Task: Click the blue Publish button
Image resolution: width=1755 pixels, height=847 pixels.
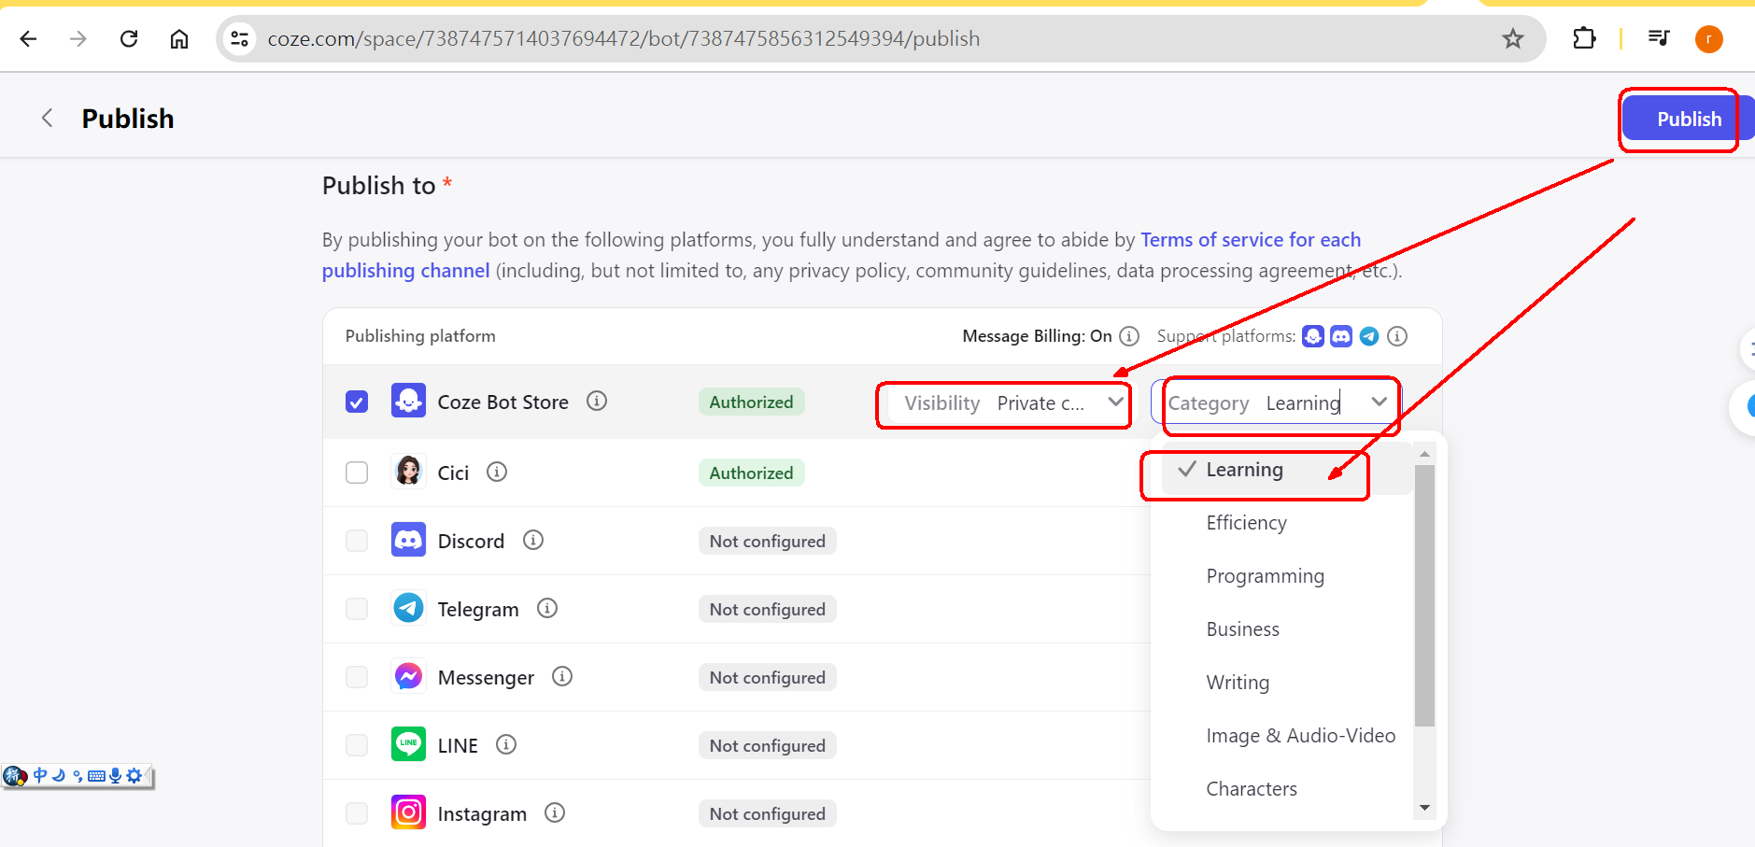Action: click(1689, 119)
